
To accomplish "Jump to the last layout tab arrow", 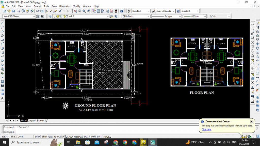I will [x=18, y=121].
